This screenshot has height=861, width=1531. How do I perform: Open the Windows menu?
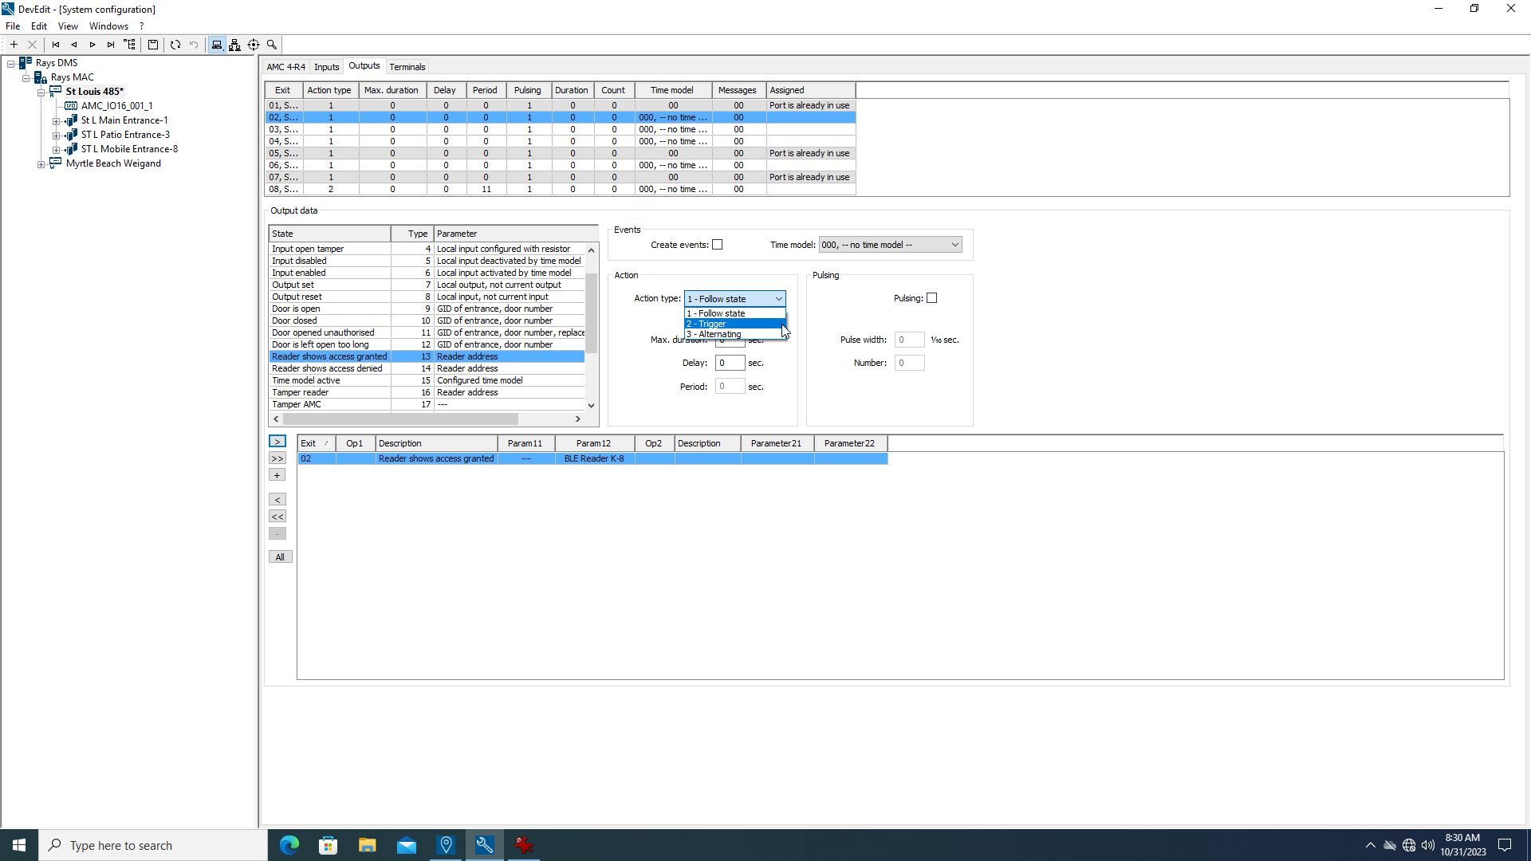[x=108, y=26]
